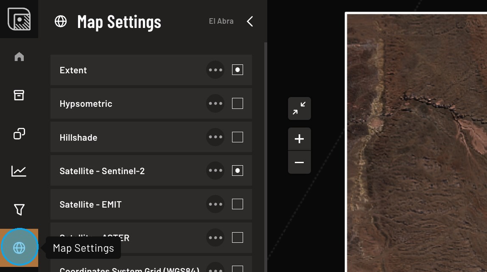The image size is (487, 272).
Task: Click the app logo icon
Action: [19, 19]
